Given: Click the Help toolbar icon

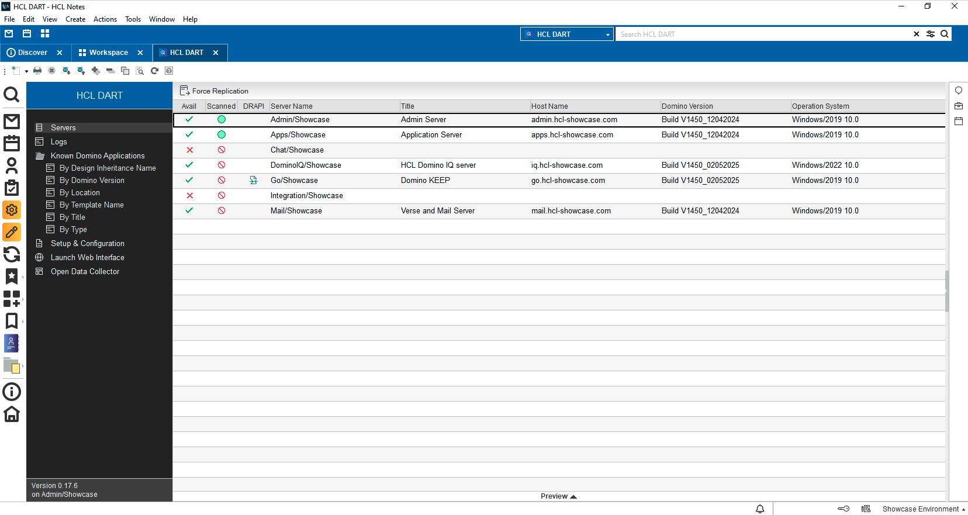Looking at the screenshot, I should tap(169, 71).
